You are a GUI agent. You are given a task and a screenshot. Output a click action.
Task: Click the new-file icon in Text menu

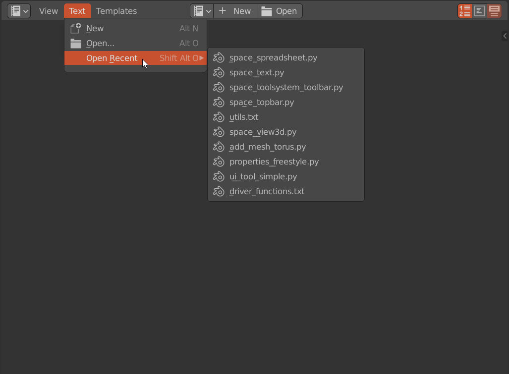coord(76,28)
